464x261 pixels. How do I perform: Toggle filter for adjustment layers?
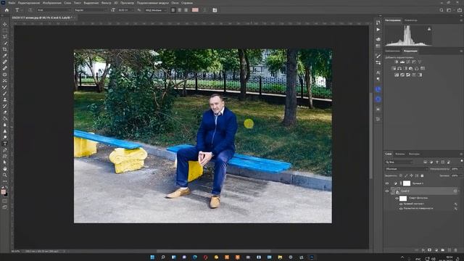point(431,162)
